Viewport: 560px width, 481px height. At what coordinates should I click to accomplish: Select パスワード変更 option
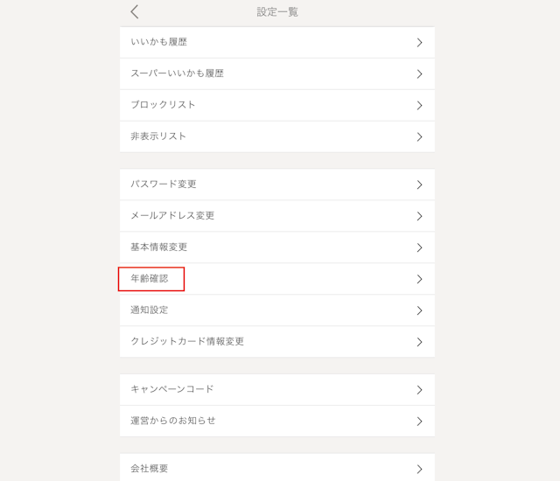click(x=164, y=185)
